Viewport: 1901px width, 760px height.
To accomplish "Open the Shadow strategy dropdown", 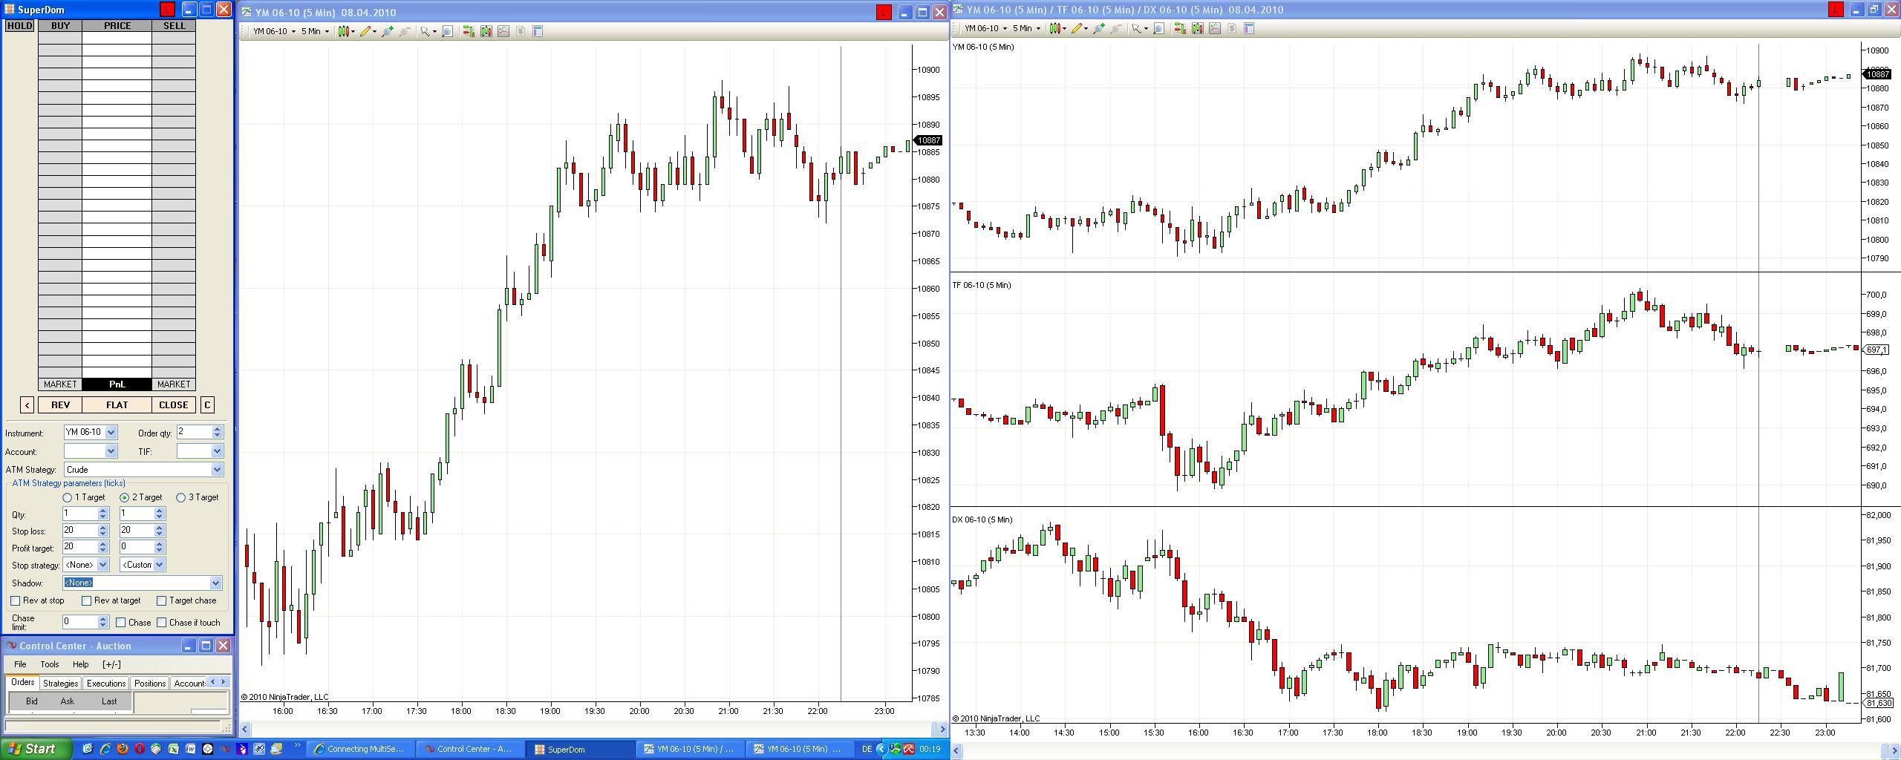I will (215, 583).
